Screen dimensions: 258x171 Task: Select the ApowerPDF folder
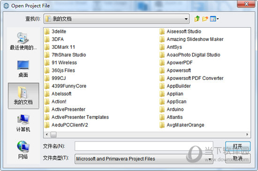point(176,62)
